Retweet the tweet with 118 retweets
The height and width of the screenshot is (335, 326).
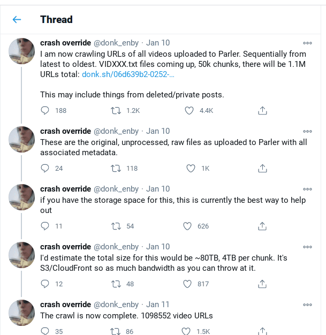click(115, 168)
